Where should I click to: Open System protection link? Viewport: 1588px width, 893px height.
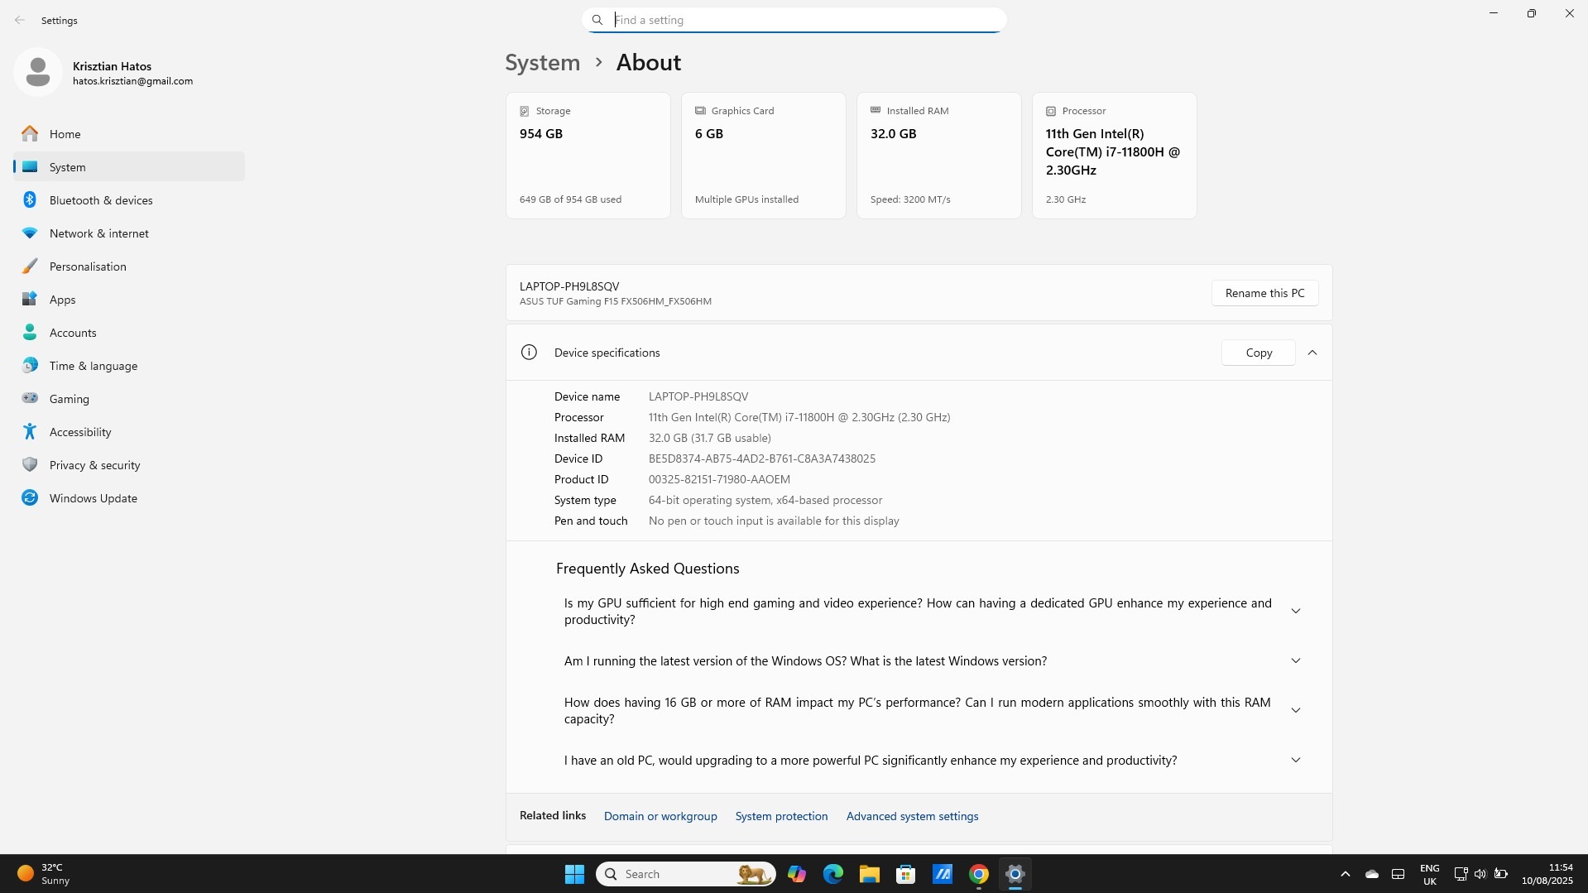pos(781,816)
